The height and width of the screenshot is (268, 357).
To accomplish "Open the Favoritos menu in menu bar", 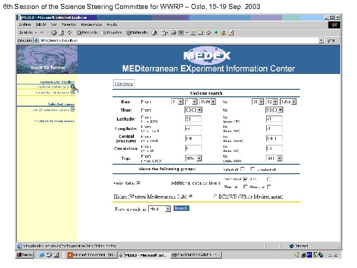I will pyautogui.click(x=69, y=24).
